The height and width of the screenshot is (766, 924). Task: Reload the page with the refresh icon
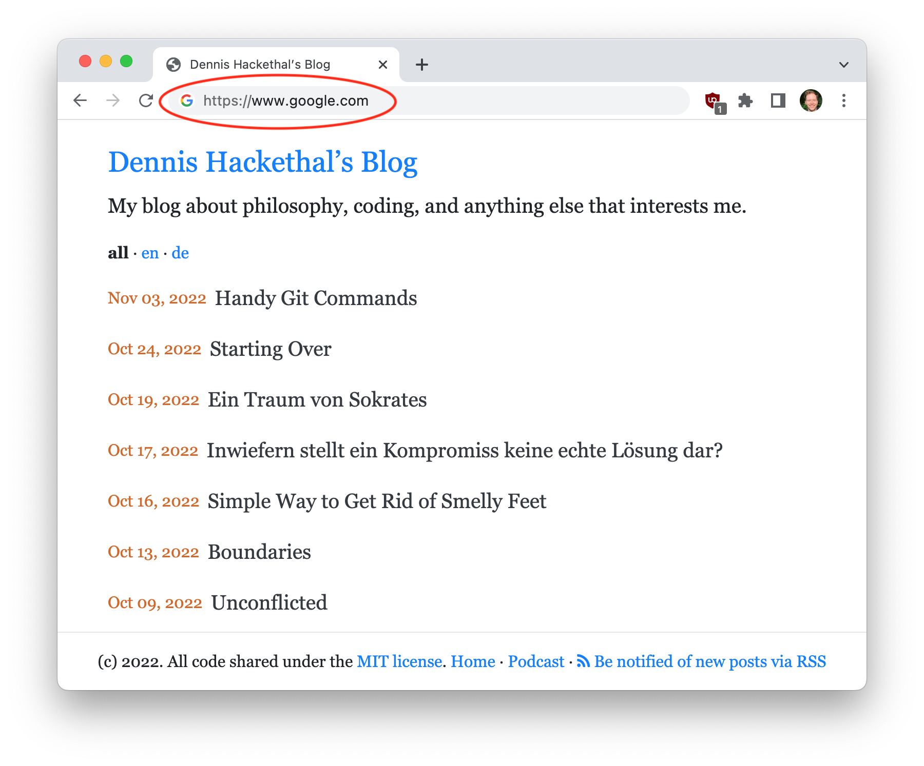coord(146,100)
